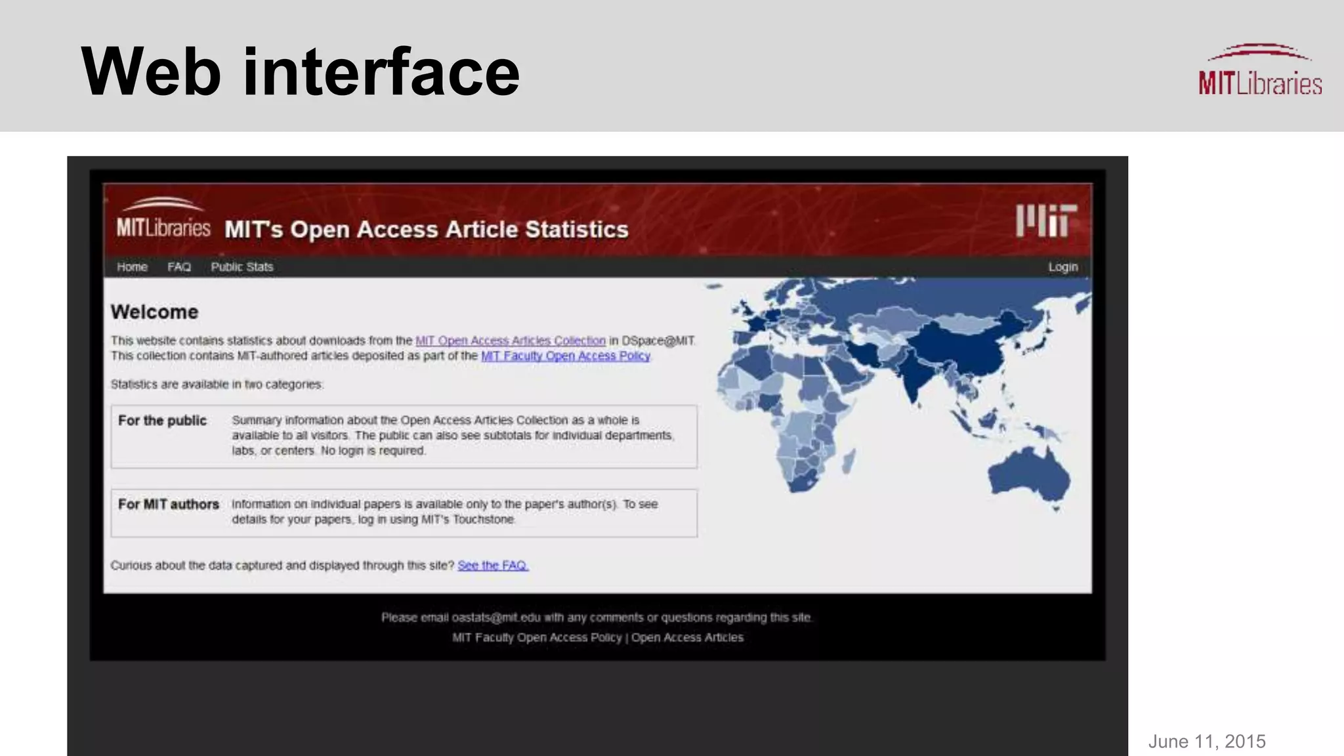Select the For MIT authors box
Screen dimensions: 1344x756
click(x=404, y=513)
